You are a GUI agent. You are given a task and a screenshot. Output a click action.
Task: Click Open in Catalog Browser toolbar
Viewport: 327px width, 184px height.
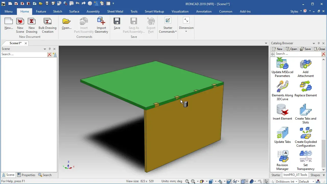[x=291, y=49]
